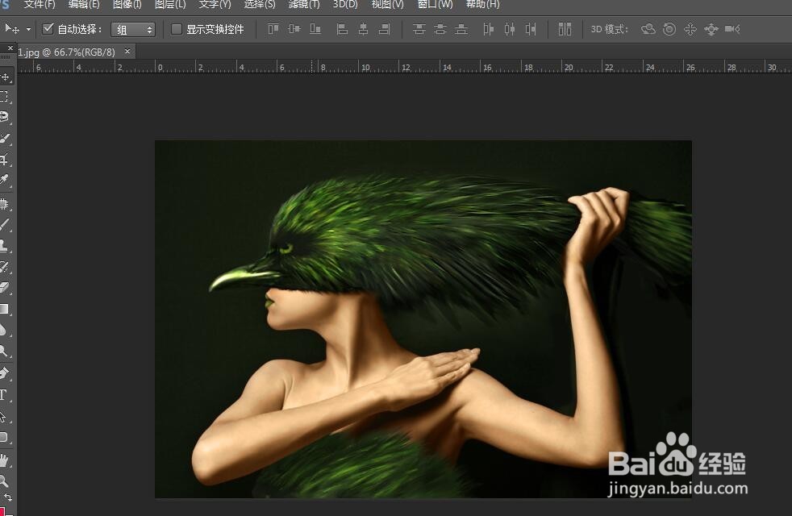Select the Quick Selection tool
This screenshot has height=516, width=792.
[4, 138]
